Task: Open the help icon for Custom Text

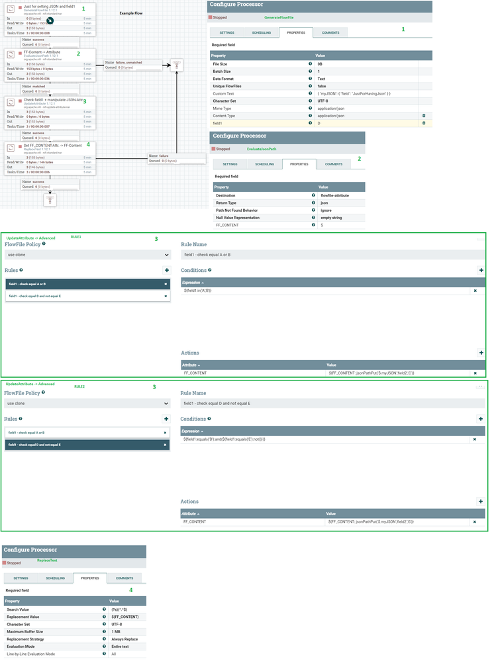Action: tap(310, 93)
